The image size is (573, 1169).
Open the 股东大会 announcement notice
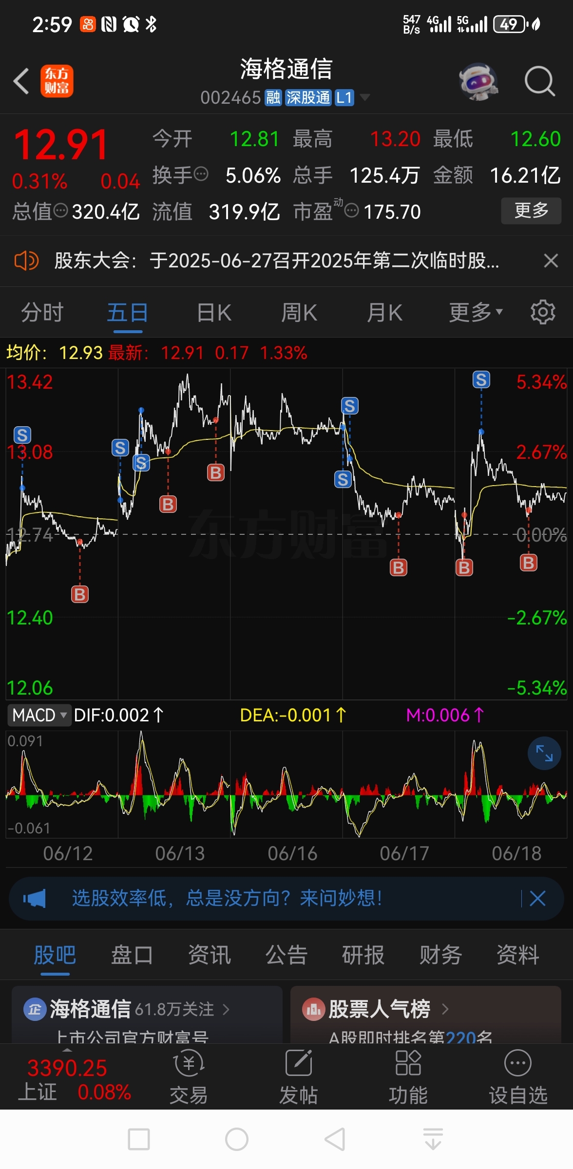click(276, 261)
